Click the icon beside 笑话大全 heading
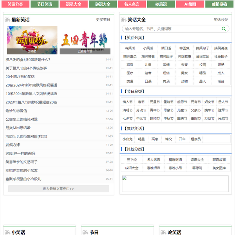Image resolution: width=235 pixels, height=235 pixels. click(x=124, y=20)
